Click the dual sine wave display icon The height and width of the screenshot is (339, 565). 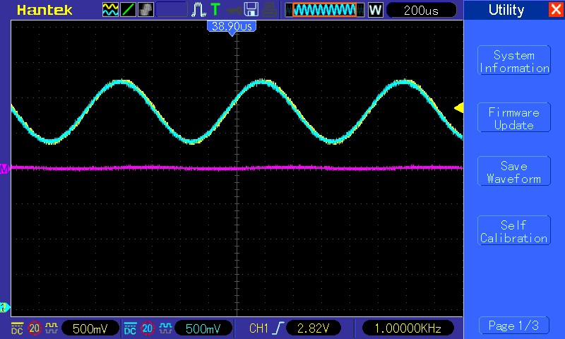point(111,10)
